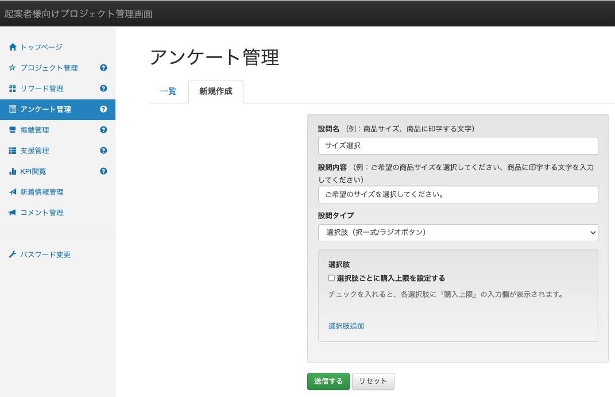Open help icon on アンケート管理 row
Screen dimensions: 615x397
pos(103,110)
